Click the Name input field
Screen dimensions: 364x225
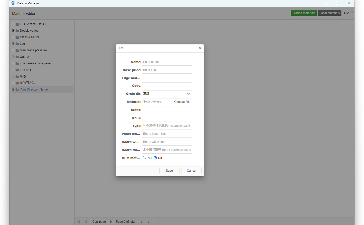tap(167, 62)
